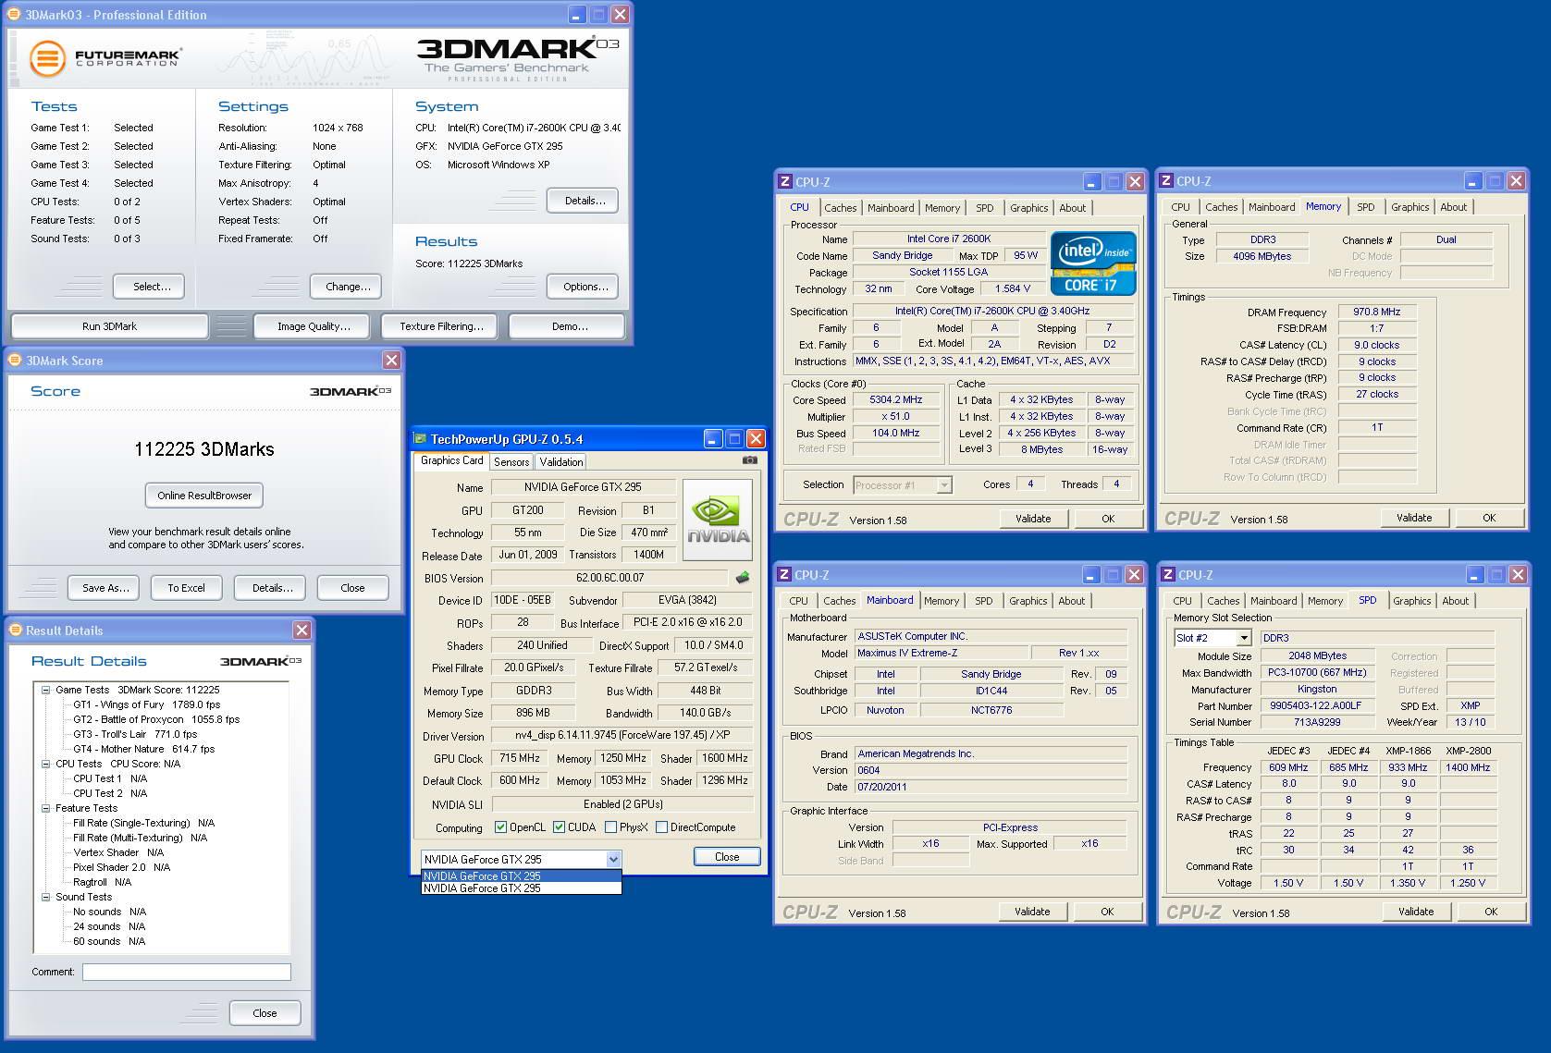Click the To Excel button
The image size is (1551, 1053).
point(186,588)
